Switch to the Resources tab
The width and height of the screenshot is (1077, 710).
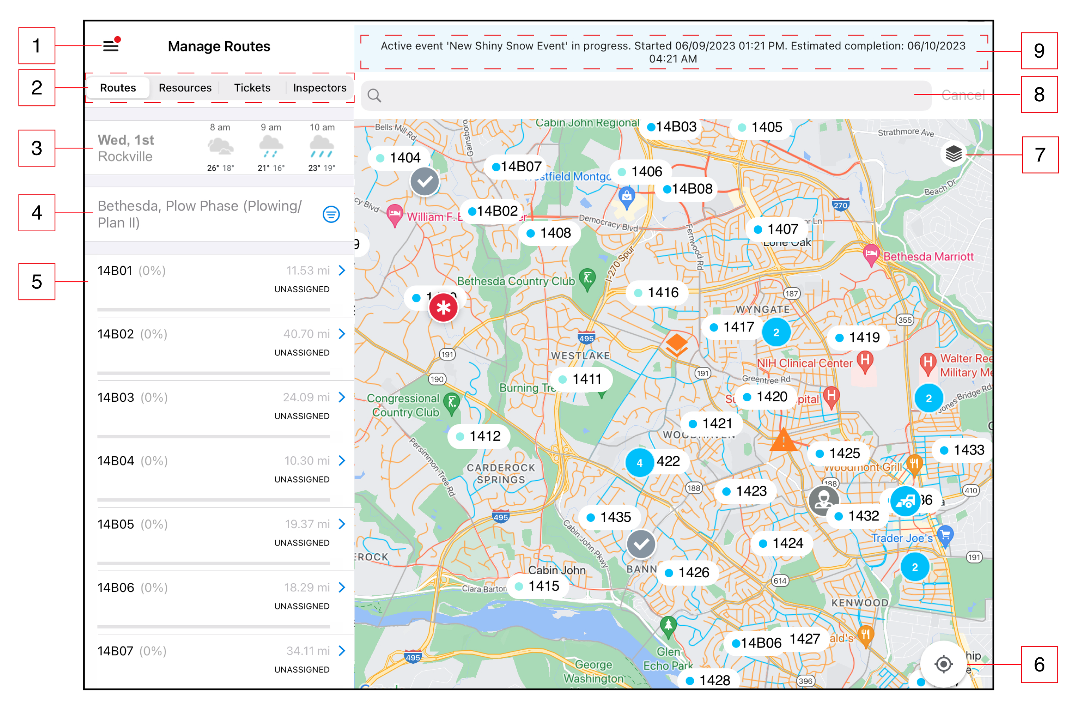185,88
